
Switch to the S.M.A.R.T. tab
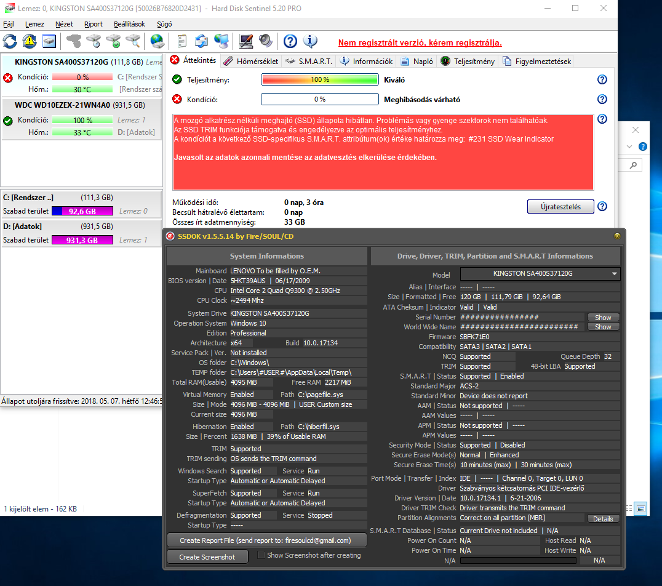309,62
